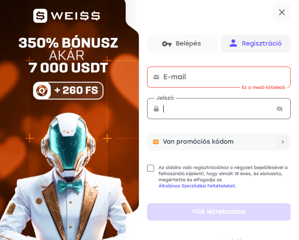Click the orange promo coupon icon
The image size is (299, 240).
[x=156, y=142]
